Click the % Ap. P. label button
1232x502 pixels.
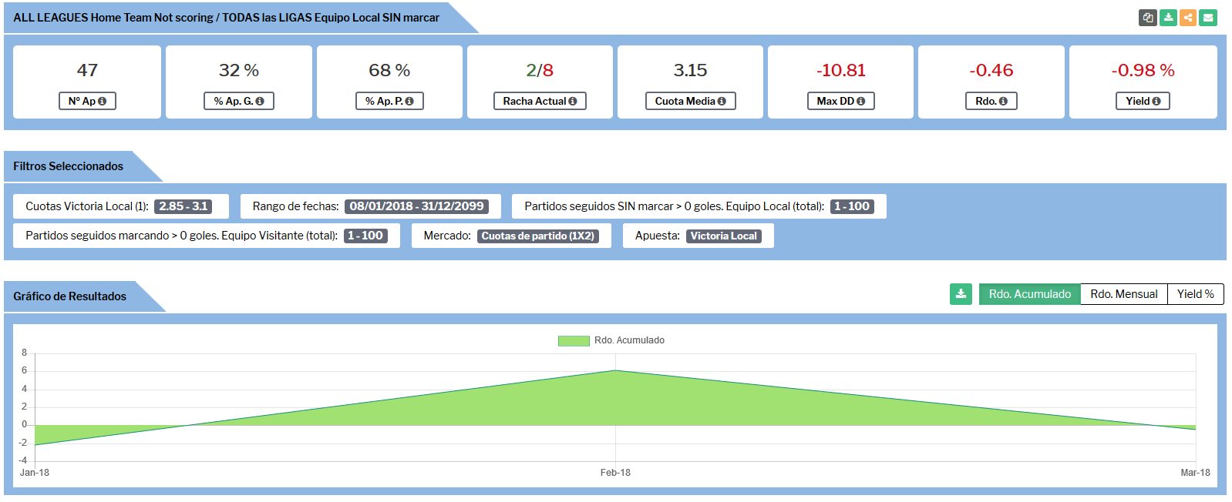click(389, 101)
